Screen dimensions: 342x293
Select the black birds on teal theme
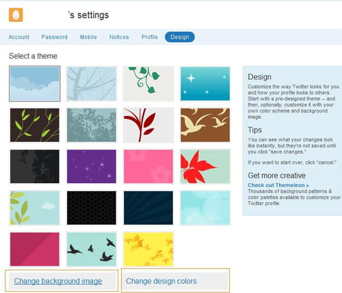point(92,249)
